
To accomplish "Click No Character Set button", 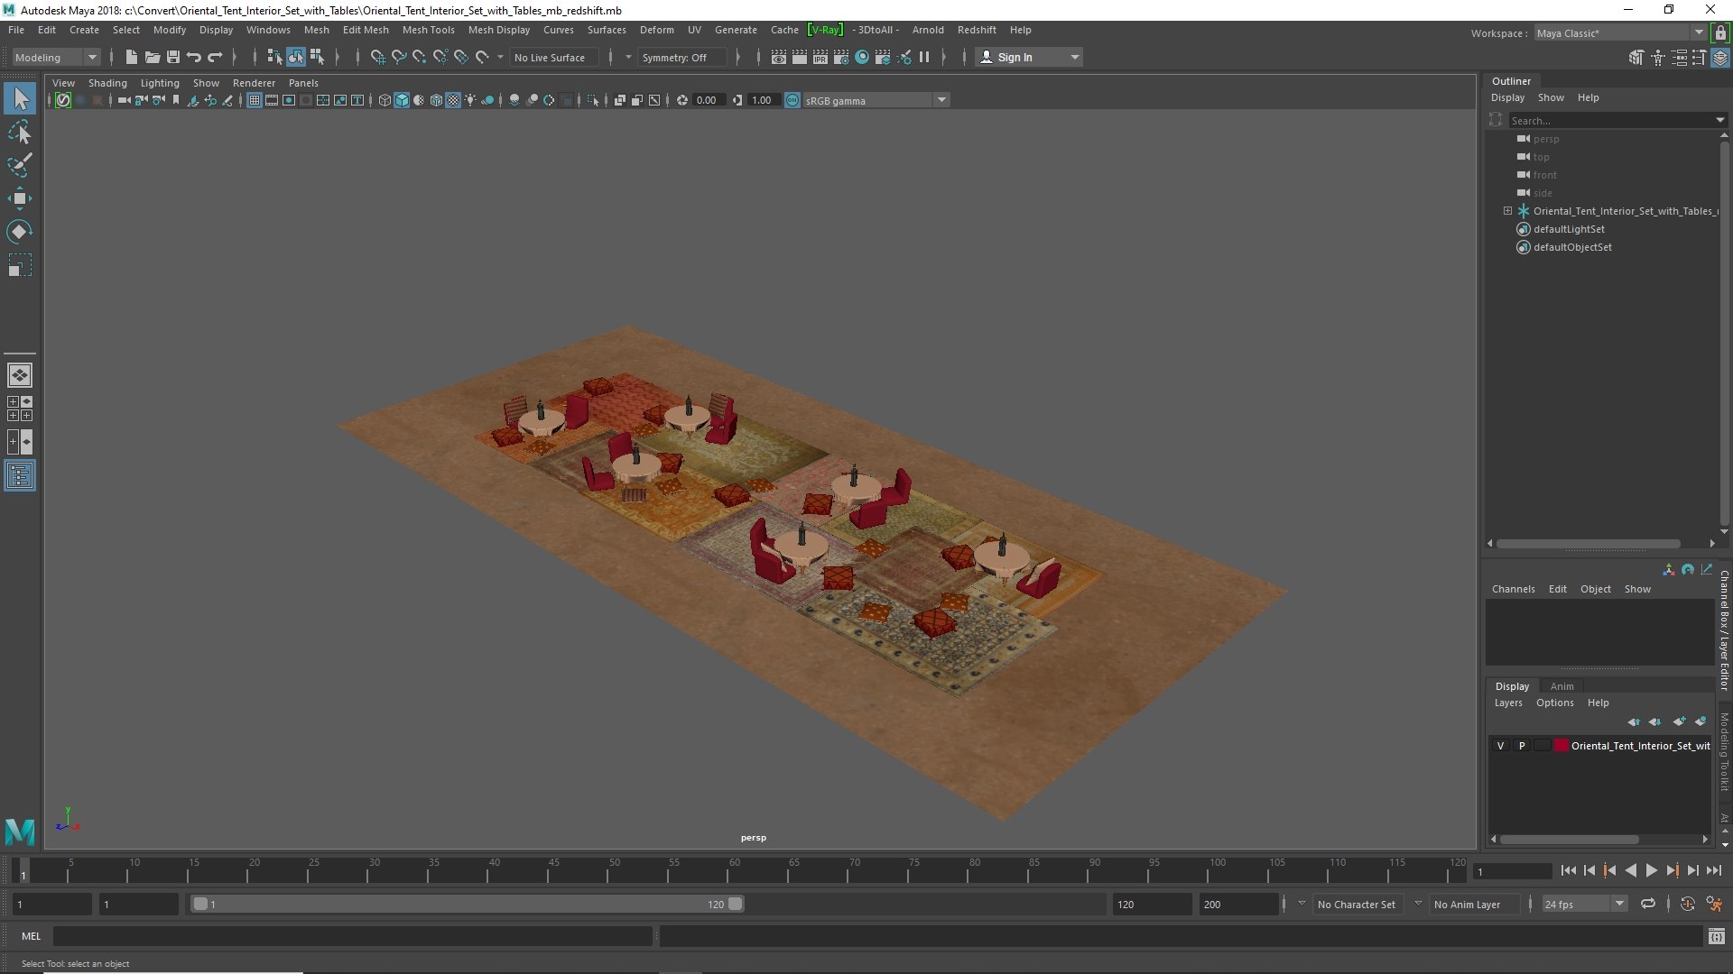I will (1356, 904).
